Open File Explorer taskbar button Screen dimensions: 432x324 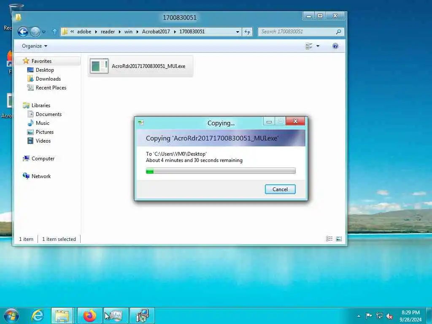click(62, 316)
